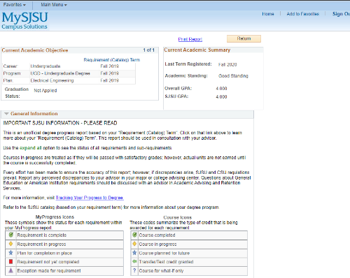This screenshot has height=278, width=350.
Task: Click the yellow Requirement in progress icon
Action: point(10,244)
